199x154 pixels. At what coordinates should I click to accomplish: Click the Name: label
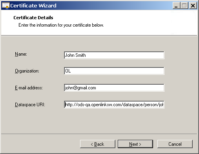(21, 54)
